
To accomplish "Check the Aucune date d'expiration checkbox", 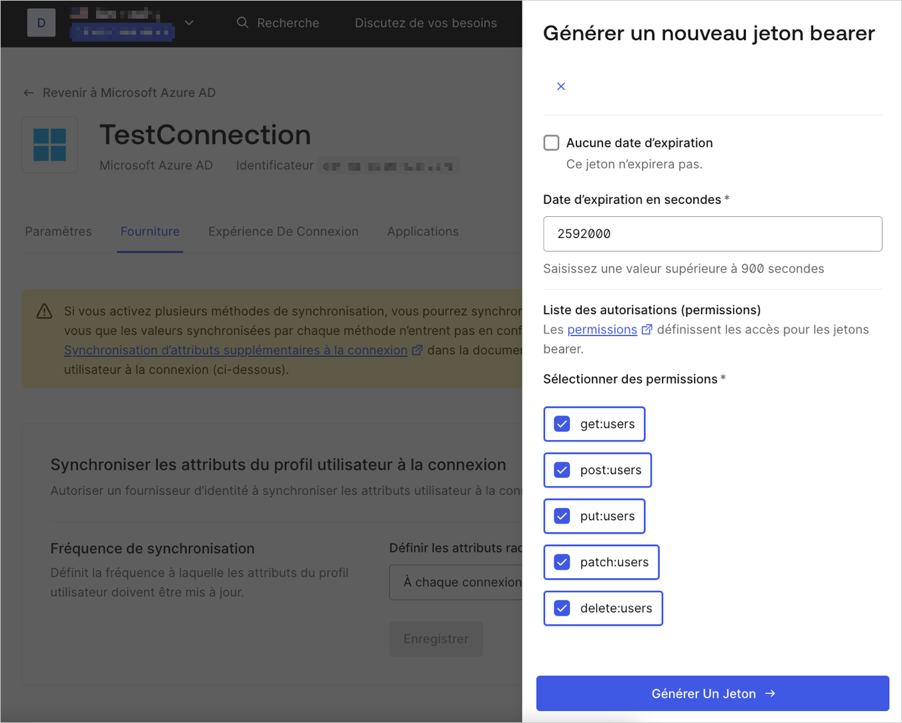I will tap(551, 142).
